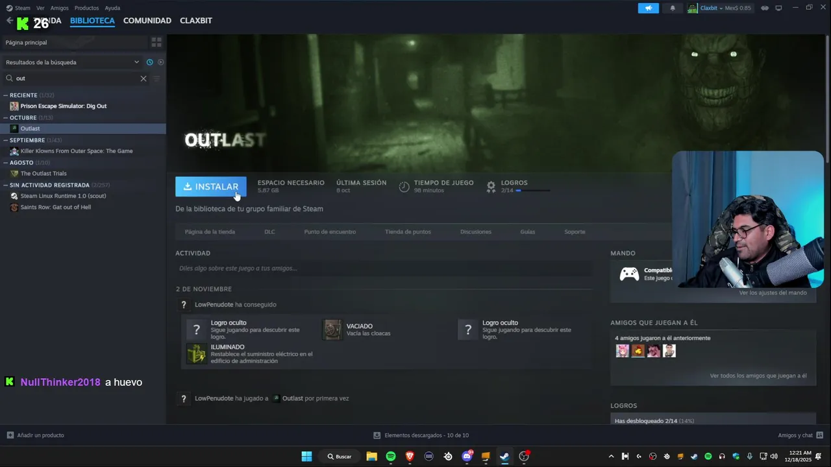Open the Productos menu
Viewport: 831px width, 467px height.
86,8
